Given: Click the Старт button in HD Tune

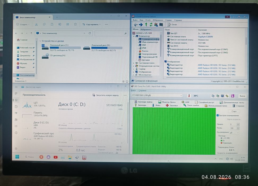Looking at the screenshot, I should (x=234, y=111).
